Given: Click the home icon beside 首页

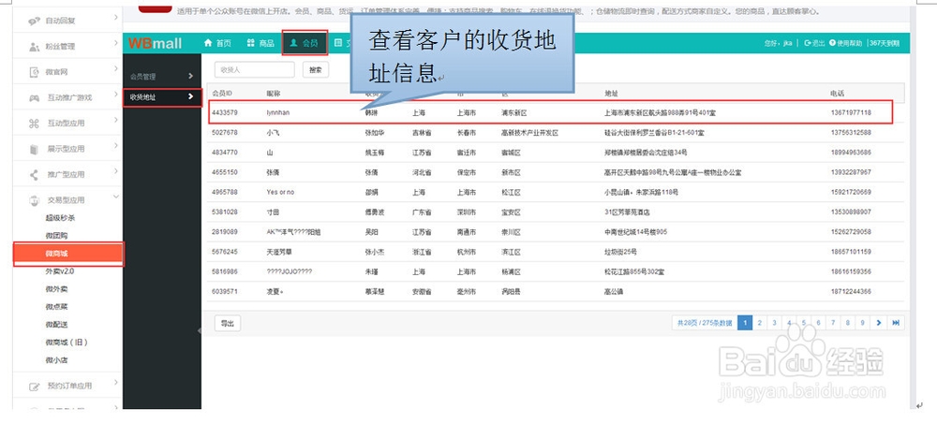Looking at the screenshot, I should coord(208,43).
